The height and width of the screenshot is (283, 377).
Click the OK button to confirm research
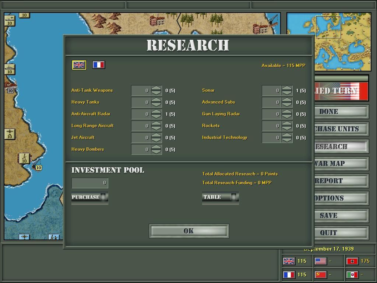click(188, 231)
